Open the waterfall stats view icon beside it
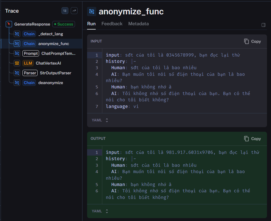Image resolution: width=271 pixels, height=221 pixels. pos(74,11)
